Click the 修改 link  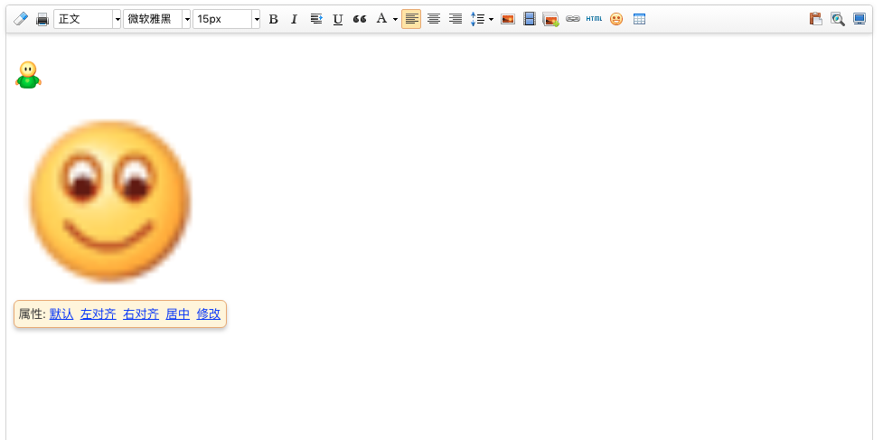tap(209, 314)
